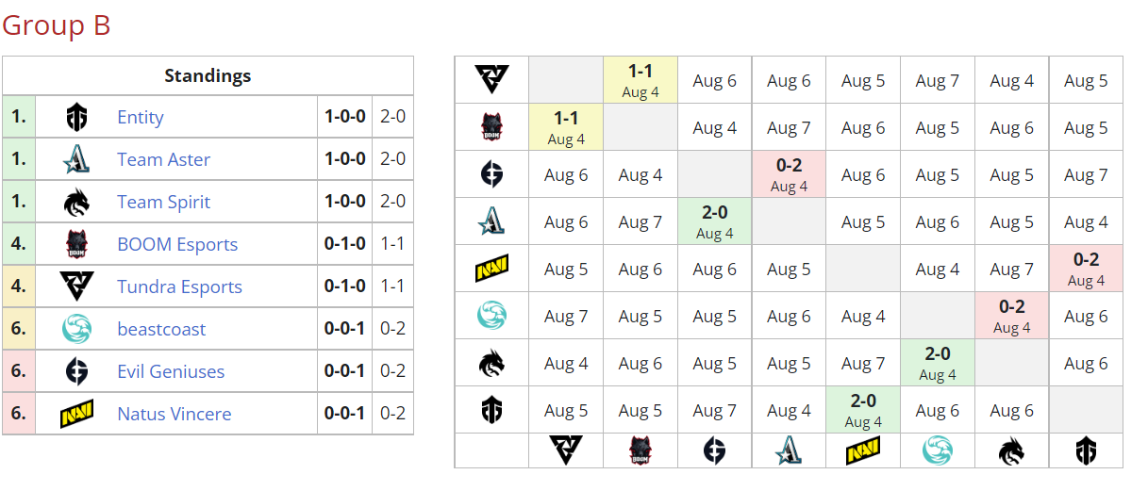Image resolution: width=1148 pixels, height=491 pixels.
Task: Click the Natus Vincere logo in the Standings table
Action: click(76, 414)
